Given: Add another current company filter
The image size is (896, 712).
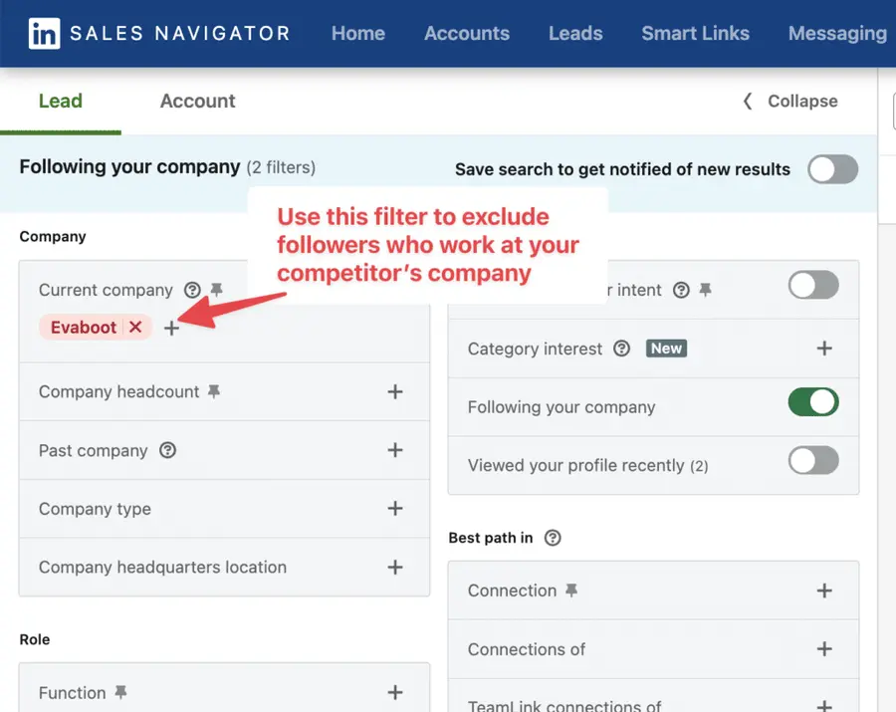Looking at the screenshot, I should pos(171,327).
